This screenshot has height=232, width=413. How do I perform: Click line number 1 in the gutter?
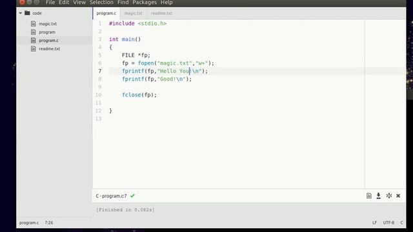coord(100,24)
